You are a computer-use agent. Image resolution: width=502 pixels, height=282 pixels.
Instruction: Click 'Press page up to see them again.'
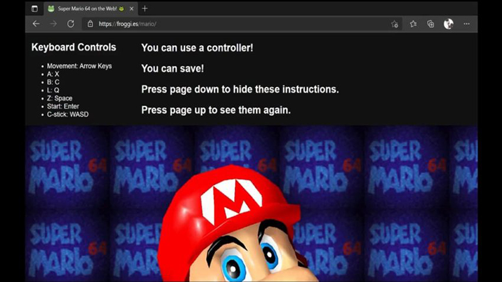[x=216, y=110]
